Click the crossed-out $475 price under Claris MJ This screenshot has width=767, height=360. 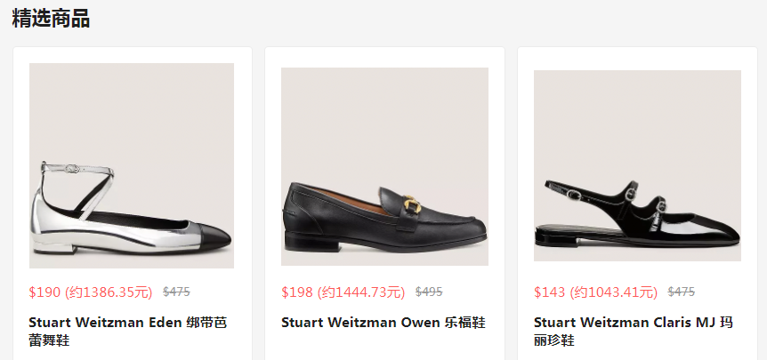[x=682, y=292]
